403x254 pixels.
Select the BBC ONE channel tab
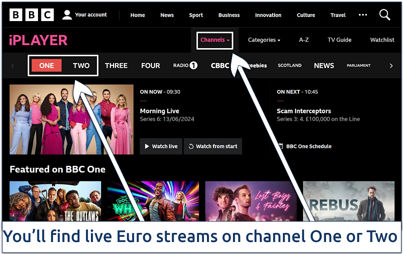46,66
